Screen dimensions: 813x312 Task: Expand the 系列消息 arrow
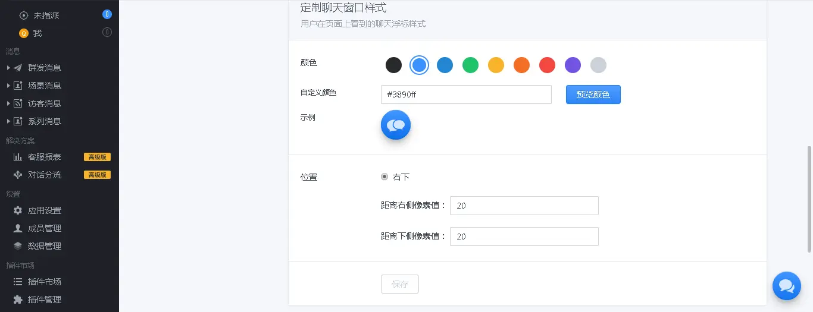8,121
